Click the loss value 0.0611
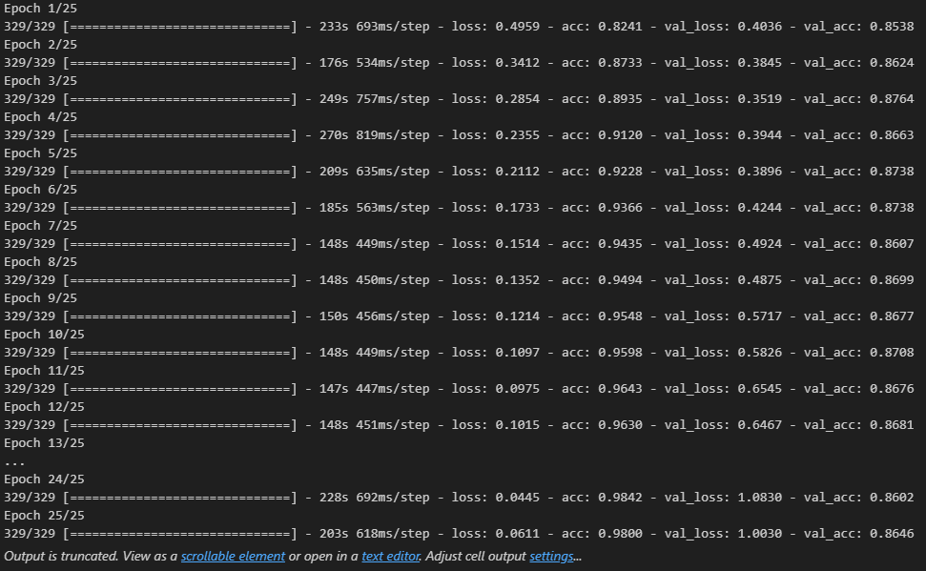This screenshot has height=571, width=926. point(517,533)
